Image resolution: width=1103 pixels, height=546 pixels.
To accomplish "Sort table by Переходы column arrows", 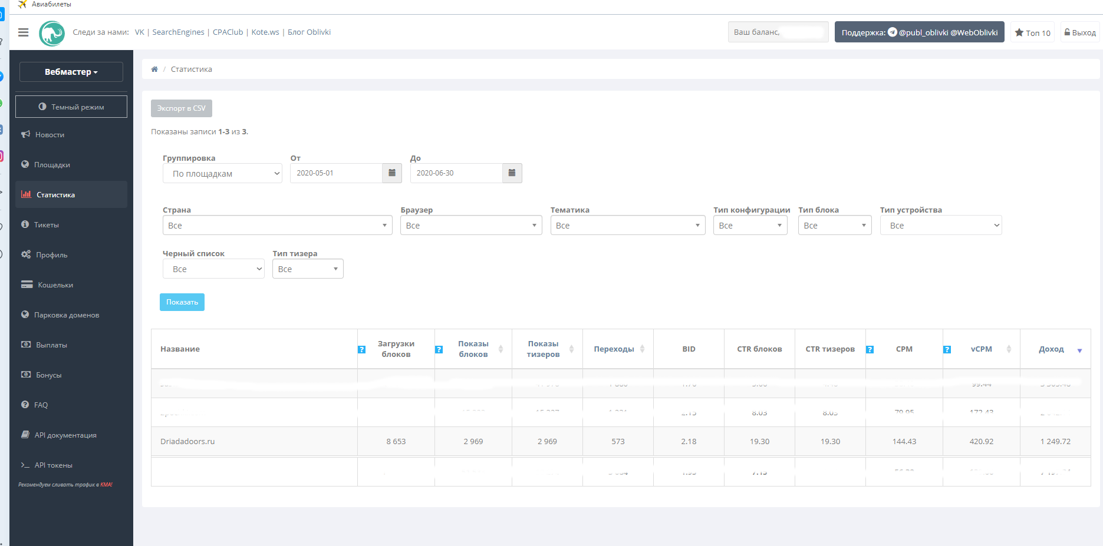I will pos(642,349).
